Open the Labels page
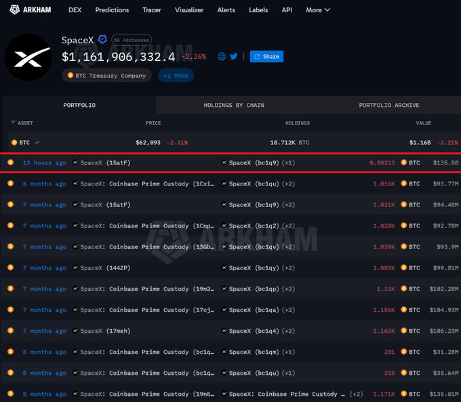Screen dimensions: 461x402 pyautogui.click(x=258, y=10)
